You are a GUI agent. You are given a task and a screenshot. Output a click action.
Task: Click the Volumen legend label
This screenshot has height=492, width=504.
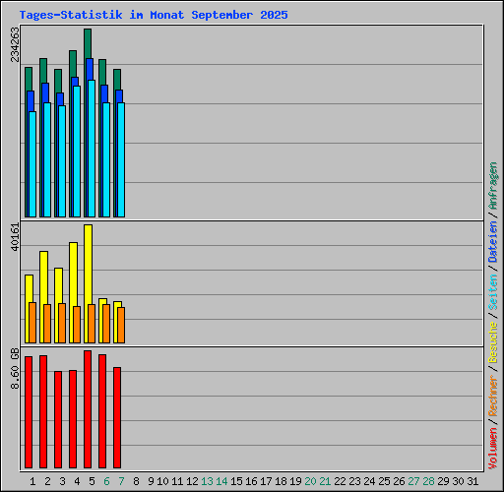tap(493, 449)
